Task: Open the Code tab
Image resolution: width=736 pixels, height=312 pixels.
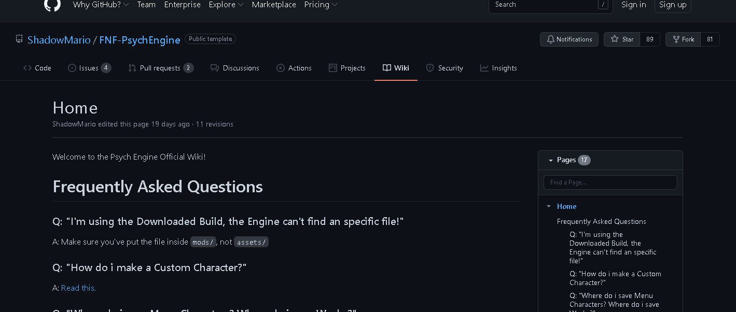Action: pyautogui.click(x=37, y=68)
